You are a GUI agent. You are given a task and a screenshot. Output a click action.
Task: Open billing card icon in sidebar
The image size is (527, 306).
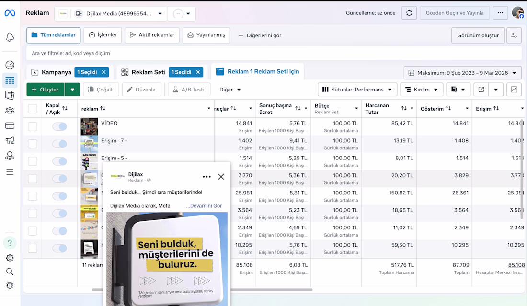click(10, 125)
